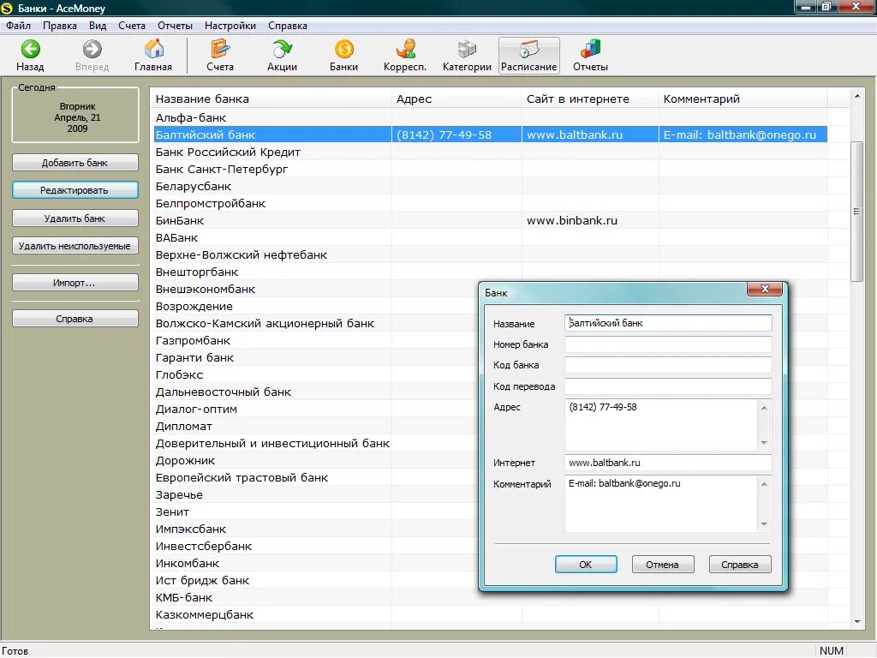Open the Настройки menu
The image size is (877, 658).
click(x=230, y=26)
